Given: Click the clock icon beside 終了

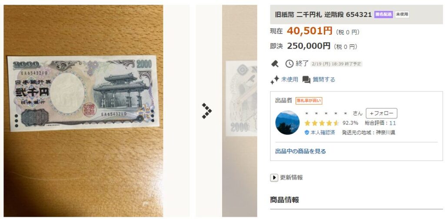Looking at the screenshot, I should (289, 64).
